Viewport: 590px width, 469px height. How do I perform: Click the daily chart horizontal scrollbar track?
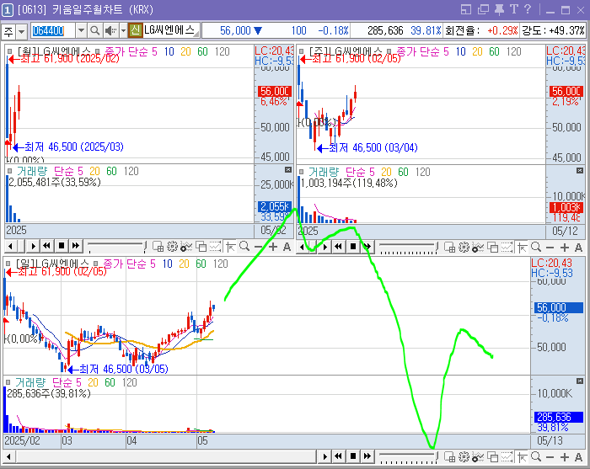[x=165, y=457]
